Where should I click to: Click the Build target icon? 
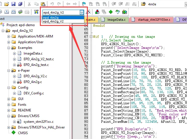7,12
